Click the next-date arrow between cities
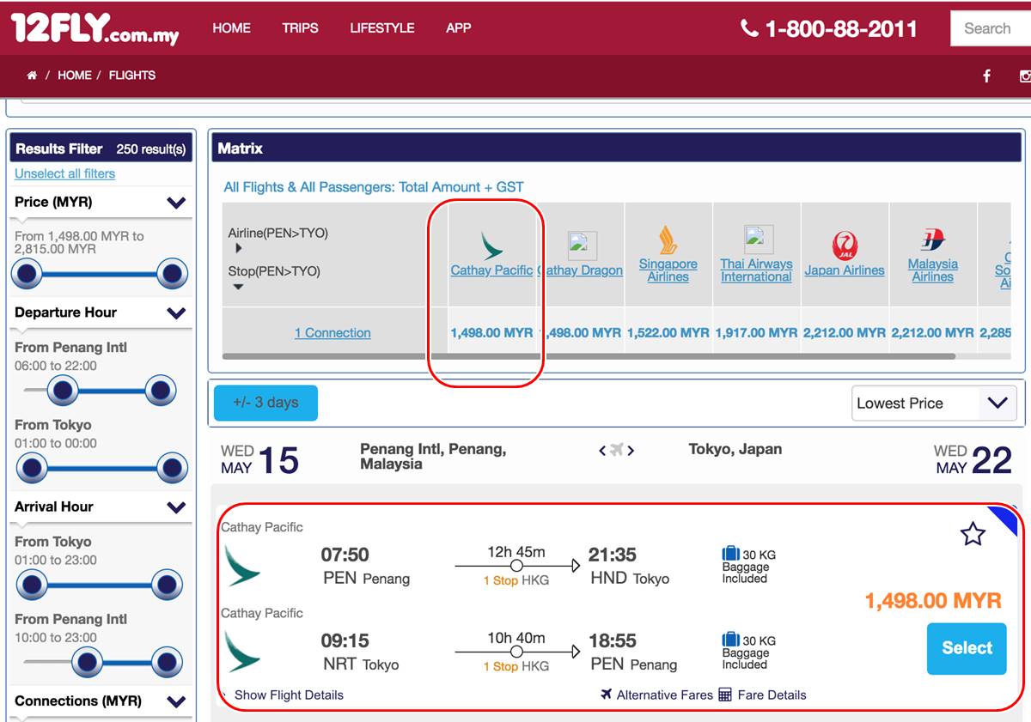The width and height of the screenshot is (1031, 722). [x=631, y=450]
